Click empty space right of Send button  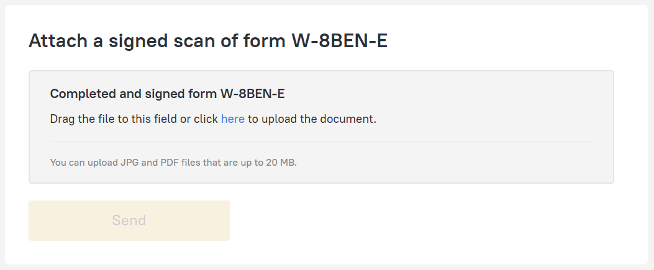click(x=422, y=220)
